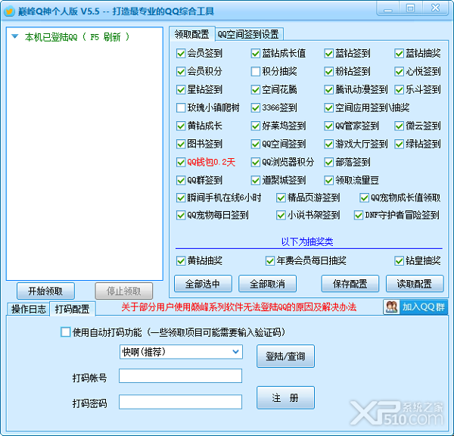This screenshot has height=436, width=454.
Task: Uncheck the QQ宠物成长值领取 checkbox
Action: (364, 198)
